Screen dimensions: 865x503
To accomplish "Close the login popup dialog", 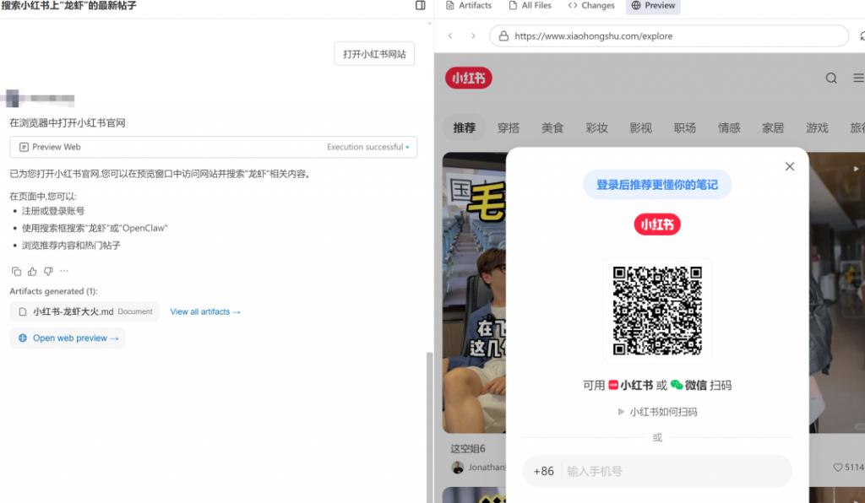I will 790,166.
